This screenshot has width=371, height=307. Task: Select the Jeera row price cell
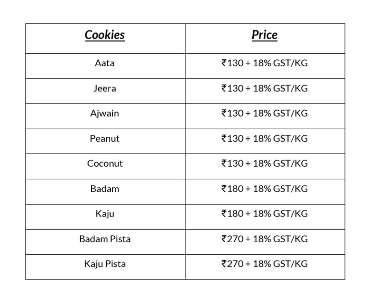264,88
